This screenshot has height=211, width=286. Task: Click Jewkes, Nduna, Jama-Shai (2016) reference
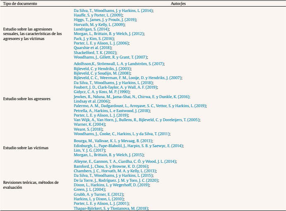[132, 97]
